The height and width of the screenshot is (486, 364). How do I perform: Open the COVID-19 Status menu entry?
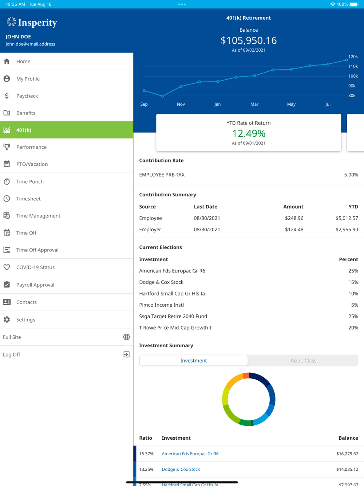click(67, 267)
